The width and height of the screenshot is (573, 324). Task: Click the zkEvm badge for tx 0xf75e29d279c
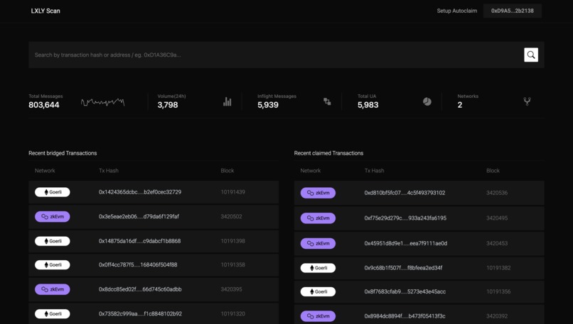[318, 218]
